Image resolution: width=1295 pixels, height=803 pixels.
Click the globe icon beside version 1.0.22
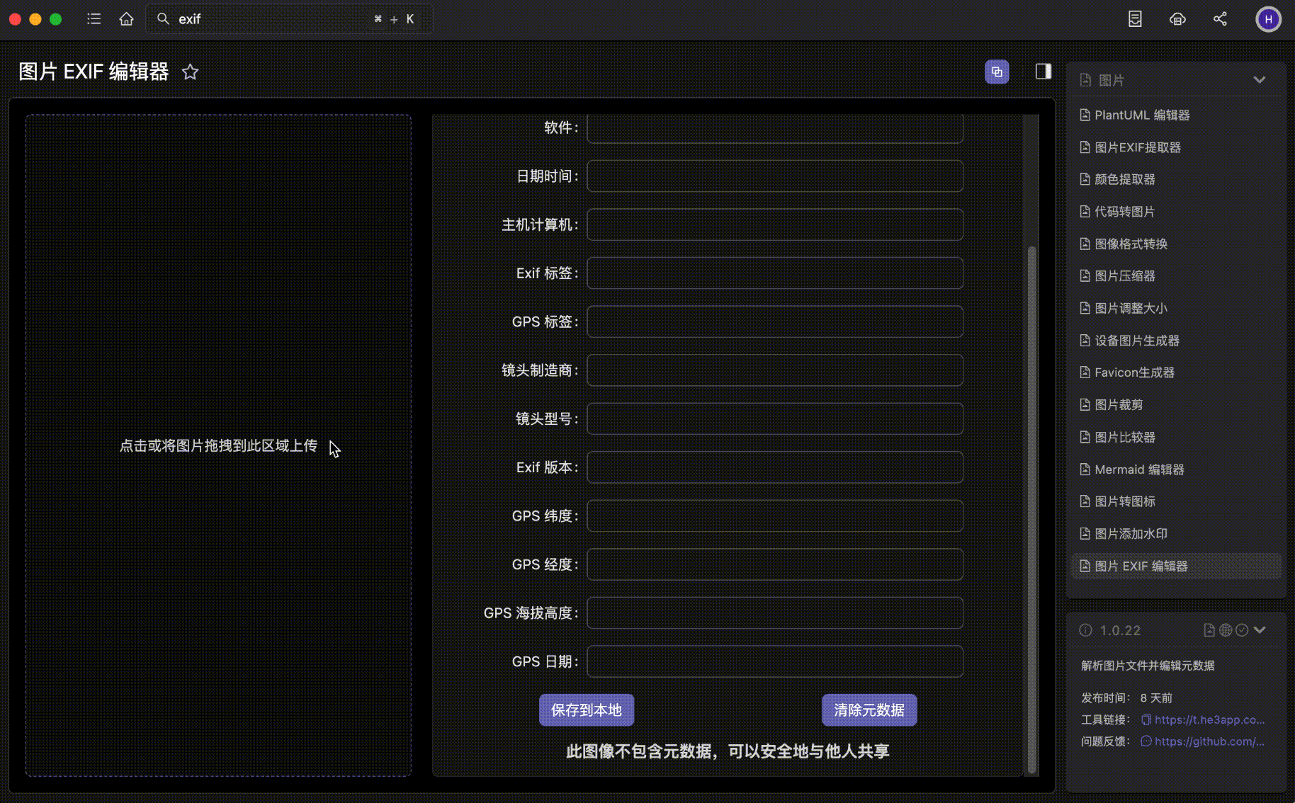click(x=1226, y=630)
